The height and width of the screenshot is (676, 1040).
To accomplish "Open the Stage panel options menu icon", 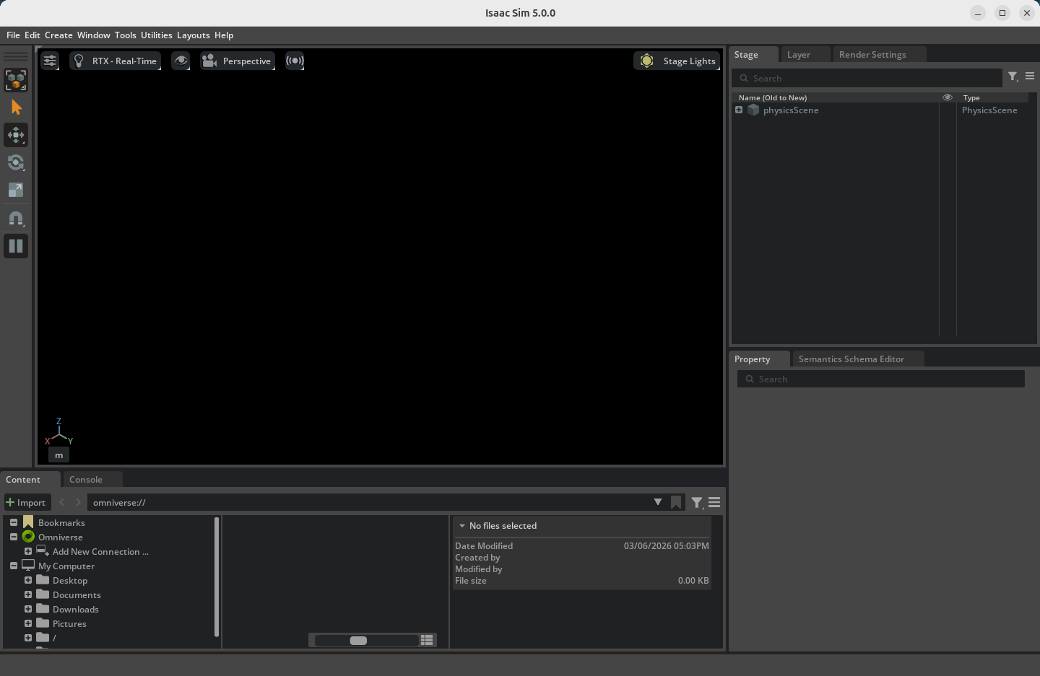I will click(1030, 76).
